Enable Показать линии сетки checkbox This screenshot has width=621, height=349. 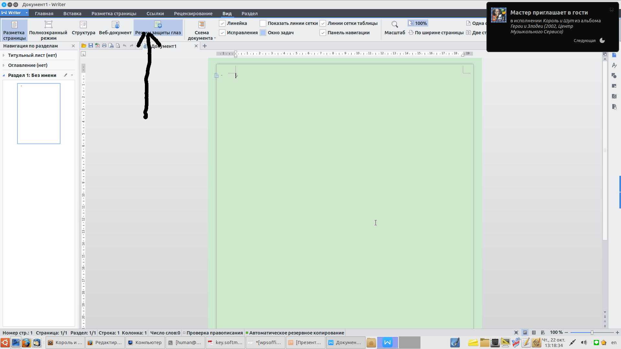(263, 23)
